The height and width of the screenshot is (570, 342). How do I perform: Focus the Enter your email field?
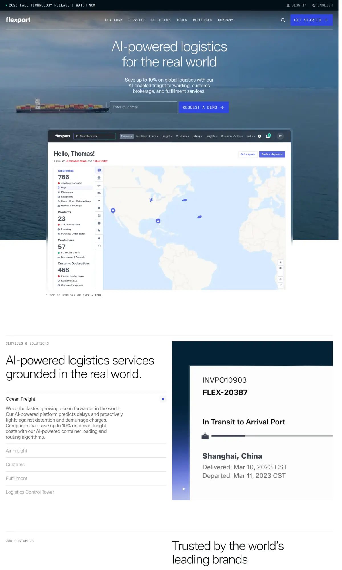pos(143,107)
